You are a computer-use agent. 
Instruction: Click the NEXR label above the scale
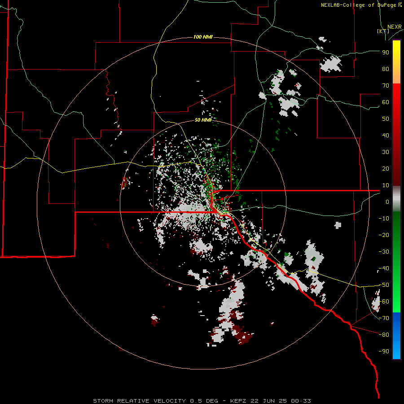[394, 27]
